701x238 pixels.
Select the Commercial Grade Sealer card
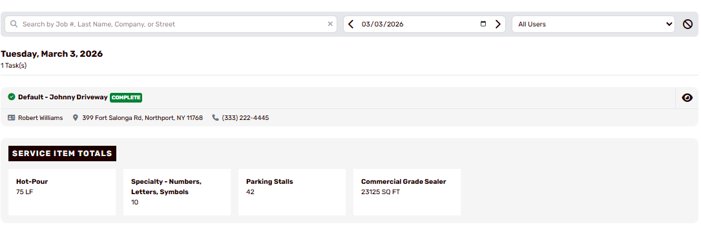407,192
